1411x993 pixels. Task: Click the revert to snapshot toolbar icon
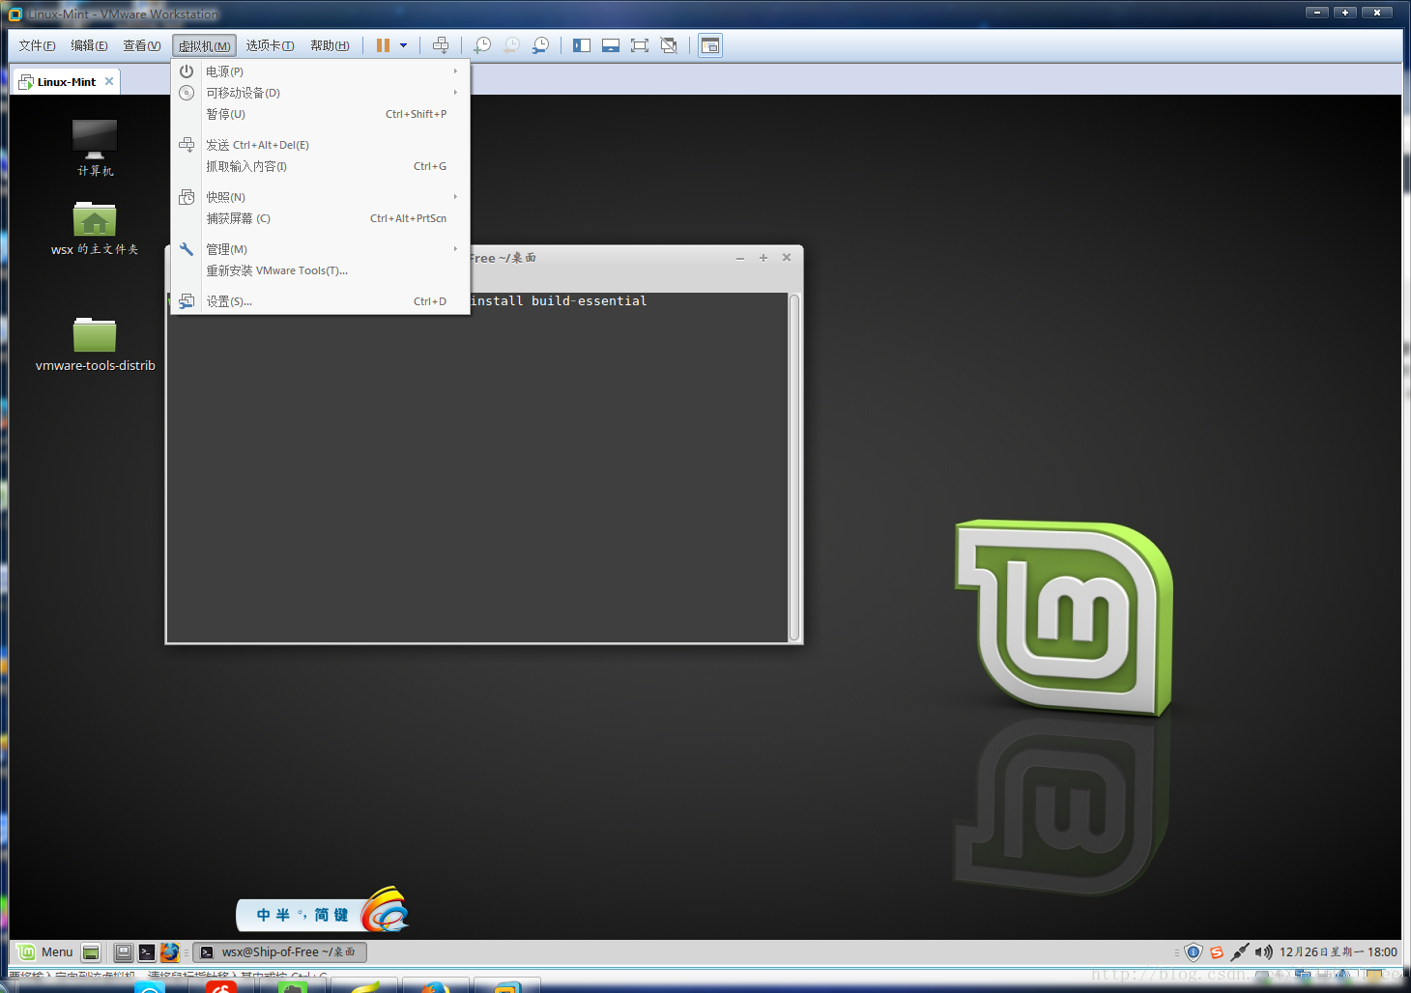[x=511, y=45]
